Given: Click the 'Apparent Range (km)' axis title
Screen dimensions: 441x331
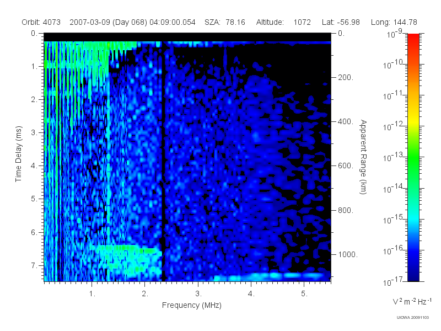Looking at the screenshot, I should [x=363, y=157].
